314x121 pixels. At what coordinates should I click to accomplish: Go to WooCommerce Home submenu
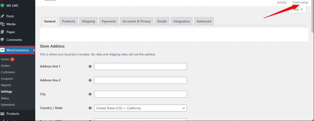coord(5,59)
